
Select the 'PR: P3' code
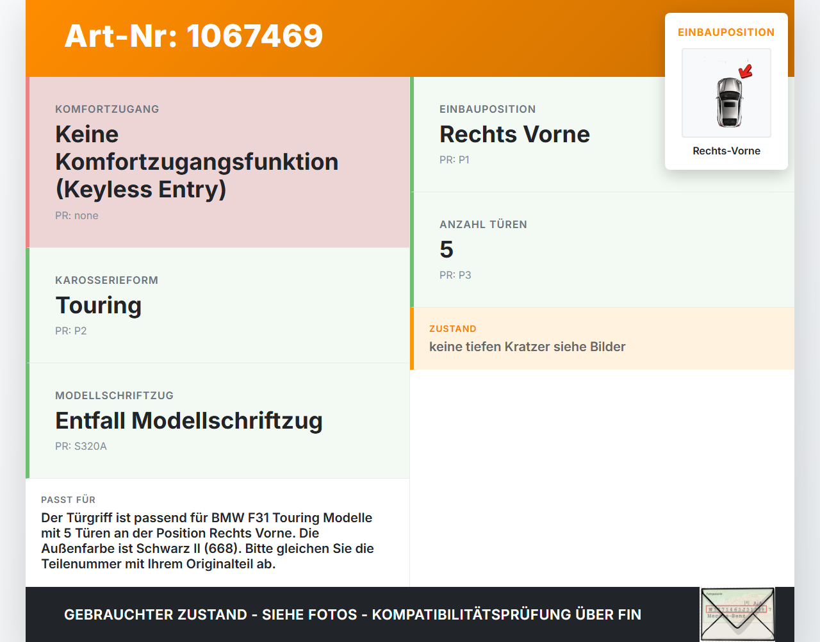tap(455, 276)
